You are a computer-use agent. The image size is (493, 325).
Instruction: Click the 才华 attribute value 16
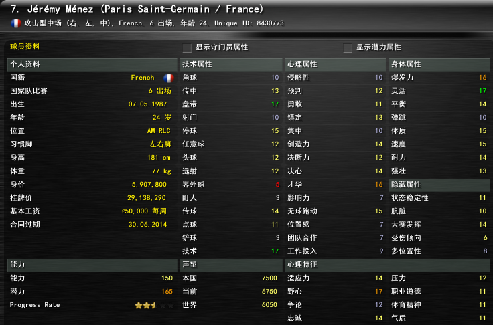click(379, 185)
